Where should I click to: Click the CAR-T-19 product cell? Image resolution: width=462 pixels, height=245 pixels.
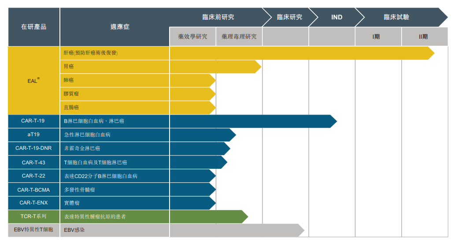pyautogui.click(x=34, y=121)
